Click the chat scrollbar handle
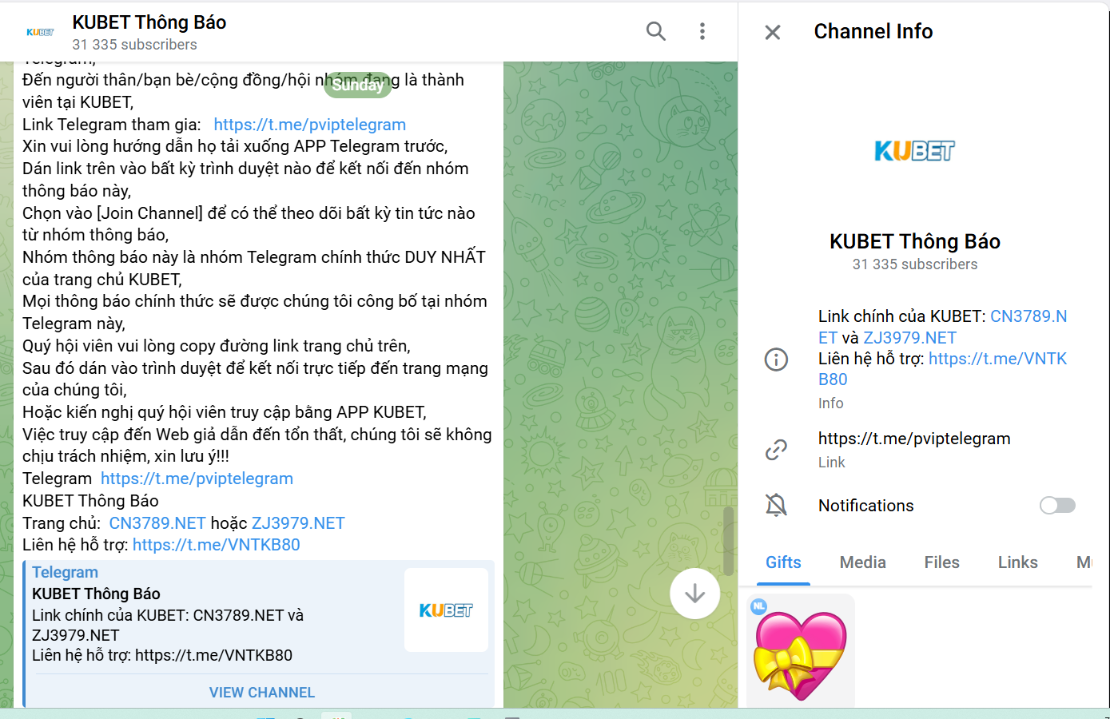Viewport: 1110px width, 719px height. 728,540
